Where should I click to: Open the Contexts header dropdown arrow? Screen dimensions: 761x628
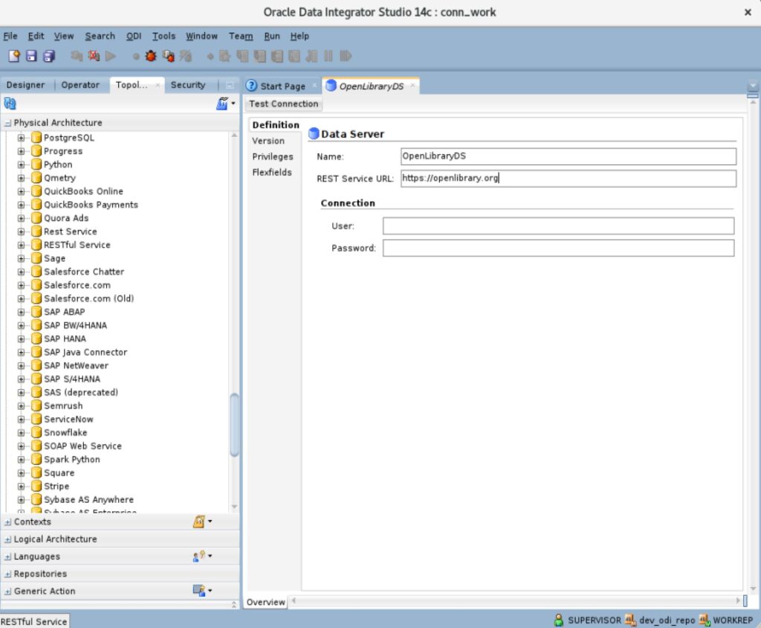[x=210, y=522]
